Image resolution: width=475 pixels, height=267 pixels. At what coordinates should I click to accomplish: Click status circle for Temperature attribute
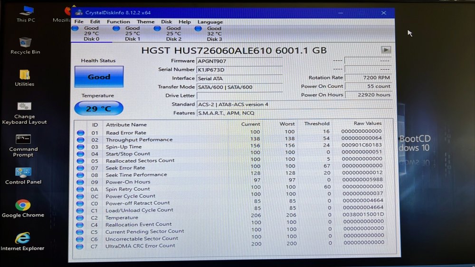click(80, 217)
